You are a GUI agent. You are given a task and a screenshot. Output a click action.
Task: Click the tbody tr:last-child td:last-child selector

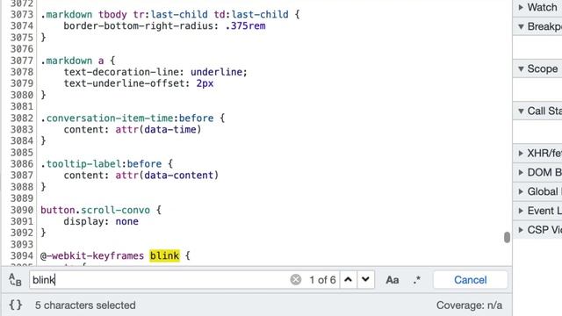(193, 15)
